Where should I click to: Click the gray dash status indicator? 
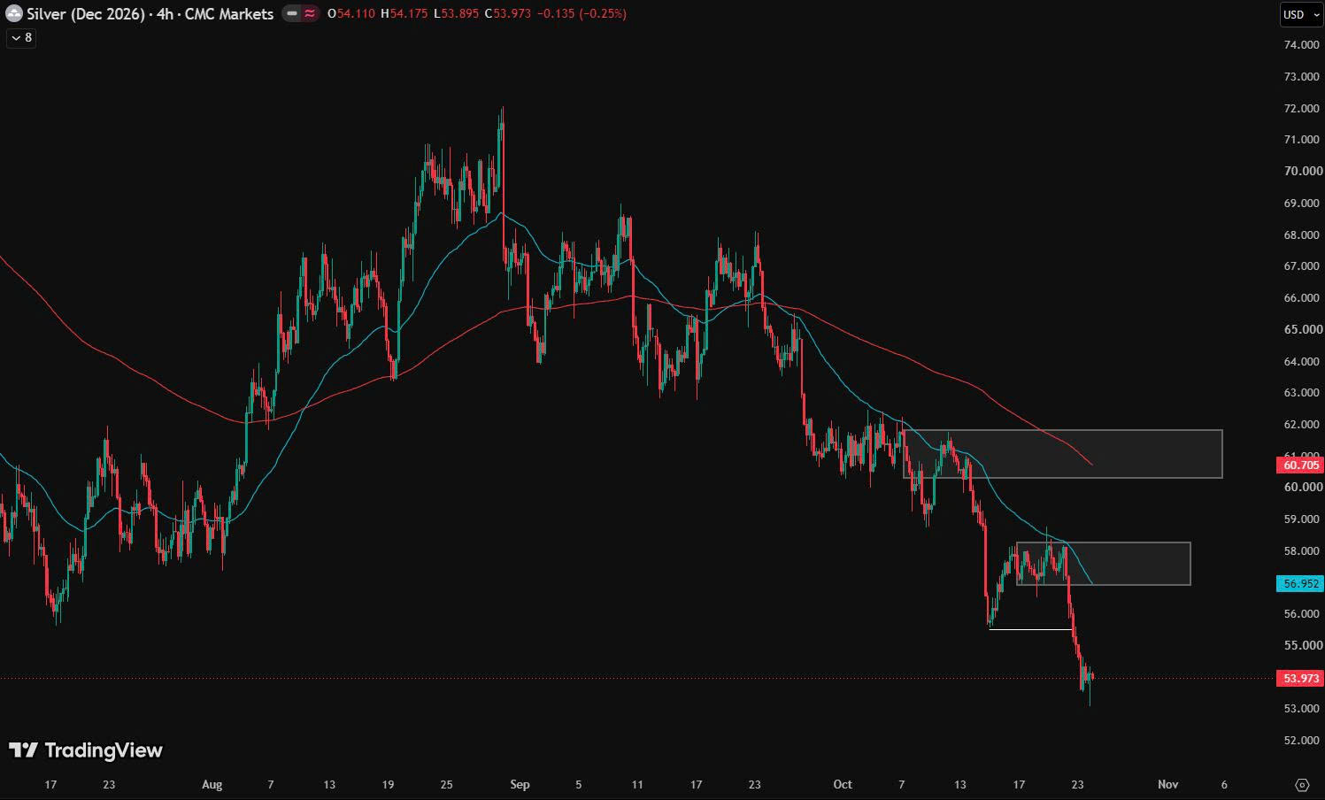click(x=292, y=13)
